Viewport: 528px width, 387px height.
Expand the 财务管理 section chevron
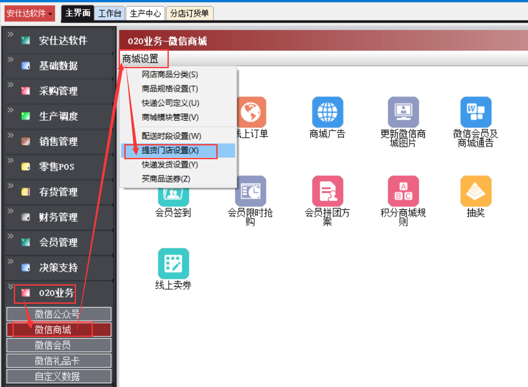(x=10, y=210)
